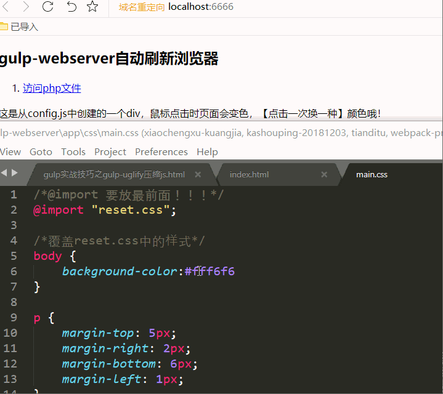Reload the localhost page
The height and width of the screenshot is (394, 443).
(47, 7)
